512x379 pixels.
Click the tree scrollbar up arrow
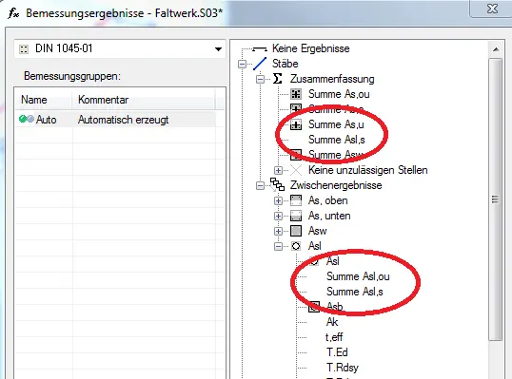pos(496,49)
